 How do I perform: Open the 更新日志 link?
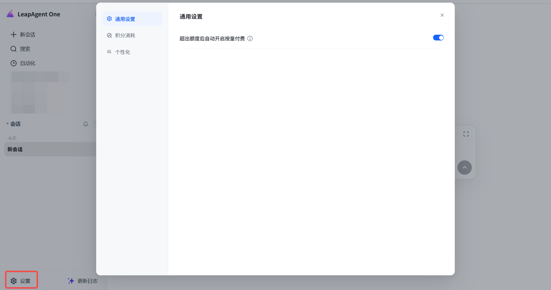pyautogui.click(x=83, y=281)
